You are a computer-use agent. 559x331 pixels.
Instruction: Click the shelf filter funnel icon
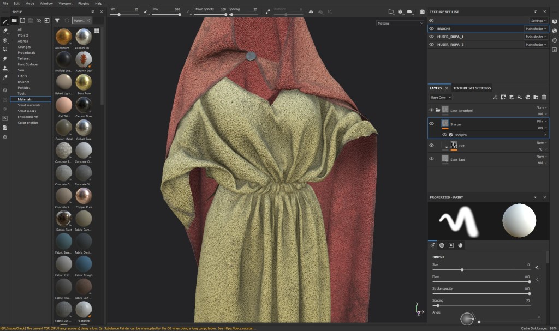pos(57,20)
